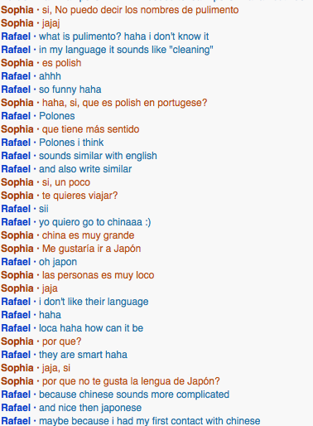Click Sophia's name beside "si, un poco"

click(x=17, y=182)
